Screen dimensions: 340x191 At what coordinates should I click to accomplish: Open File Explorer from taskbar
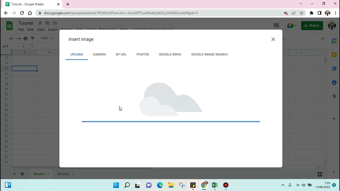click(171, 185)
